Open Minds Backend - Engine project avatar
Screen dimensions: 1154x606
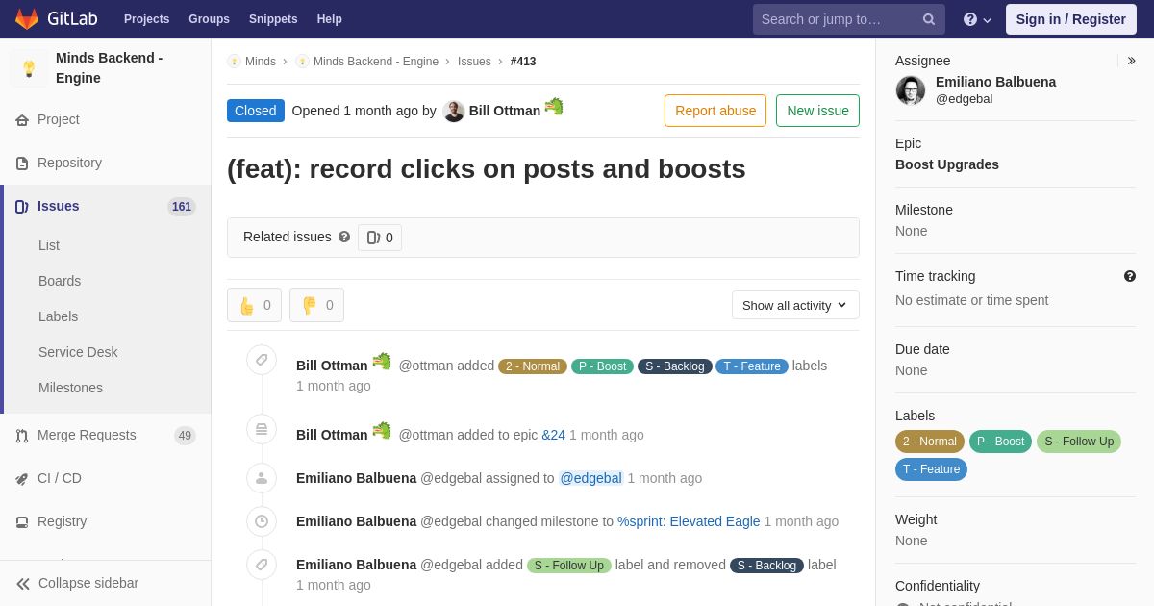click(29, 68)
